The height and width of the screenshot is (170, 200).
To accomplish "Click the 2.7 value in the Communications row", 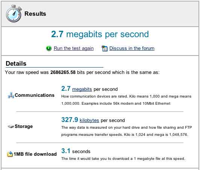I will click(x=66, y=89).
